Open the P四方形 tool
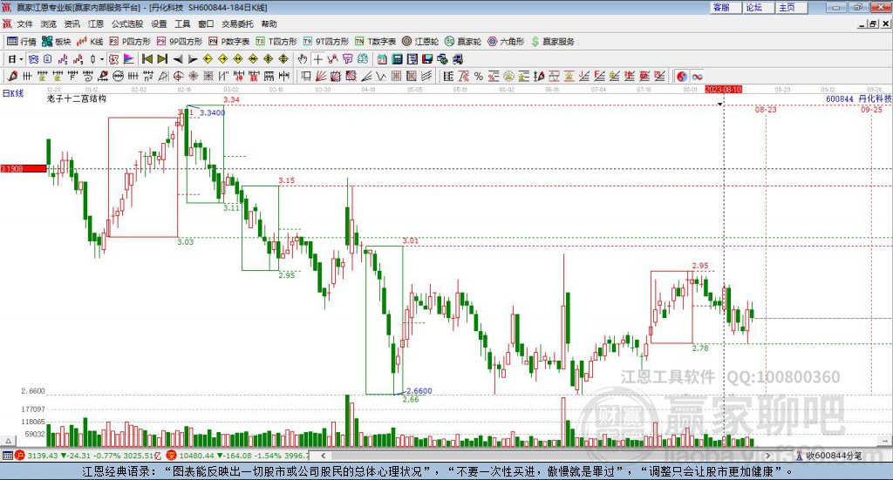The width and height of the screenshot is (893, 480). pos(130,42)
